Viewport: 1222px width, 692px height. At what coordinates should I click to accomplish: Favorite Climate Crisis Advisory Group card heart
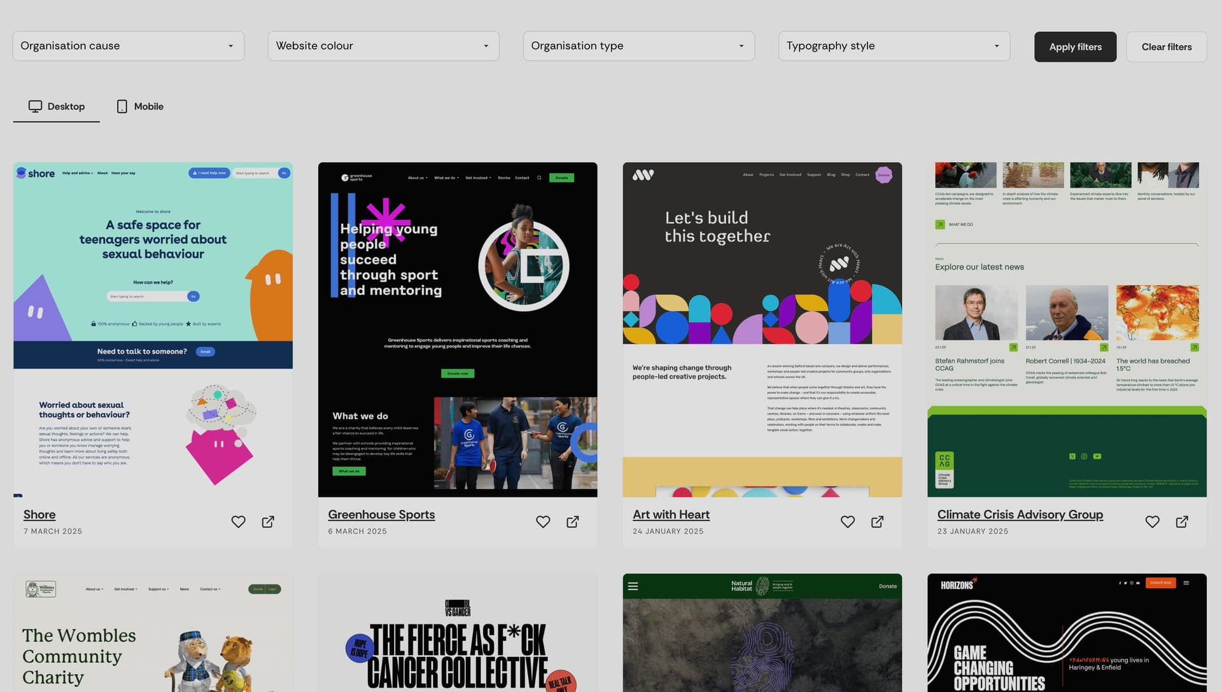(x=1152, y=522)
